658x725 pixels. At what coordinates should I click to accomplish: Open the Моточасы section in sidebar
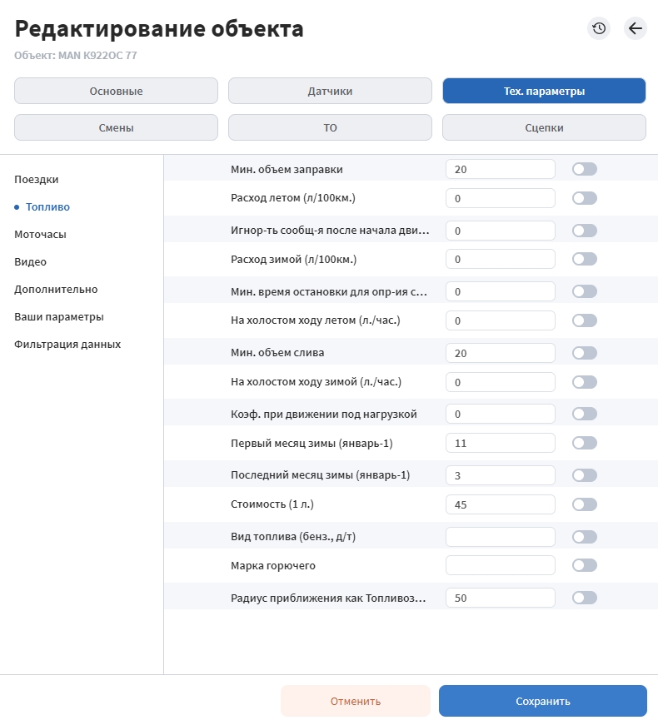coord(40,235)
